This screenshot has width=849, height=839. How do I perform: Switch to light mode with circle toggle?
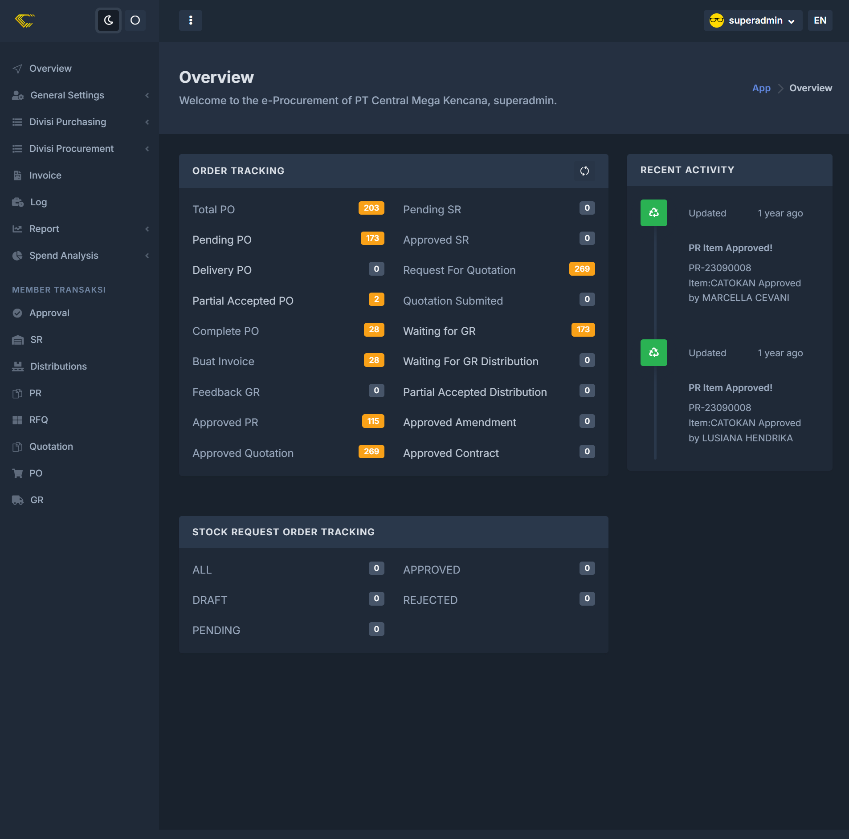coord(135,20)
